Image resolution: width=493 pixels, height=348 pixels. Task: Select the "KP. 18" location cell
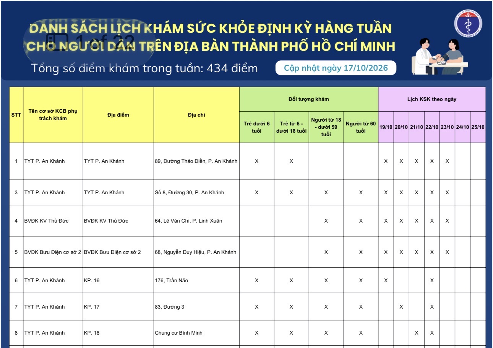(118, 333)
